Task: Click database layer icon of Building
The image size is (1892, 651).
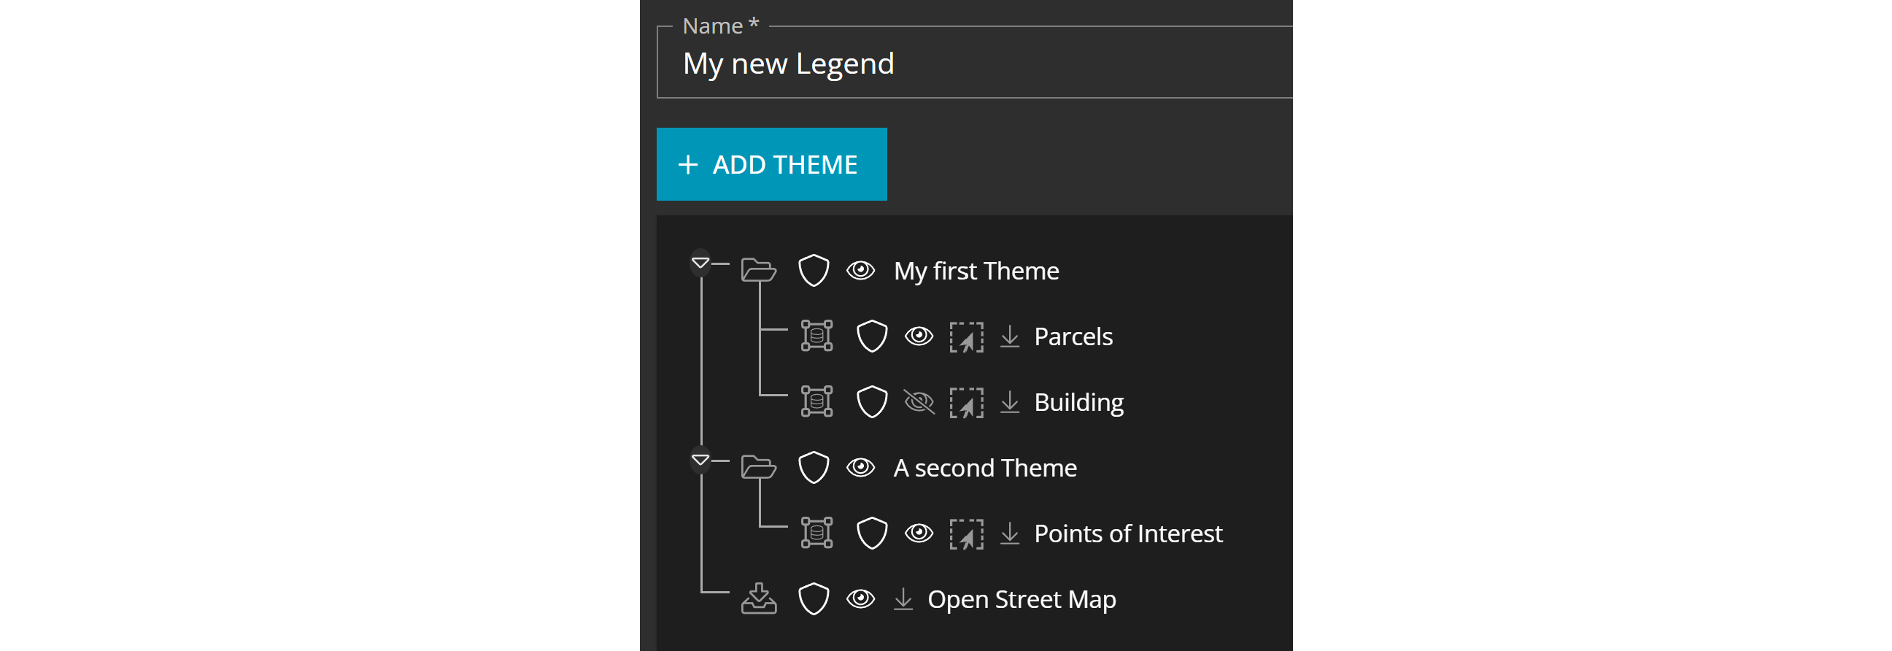Action: 816,402
